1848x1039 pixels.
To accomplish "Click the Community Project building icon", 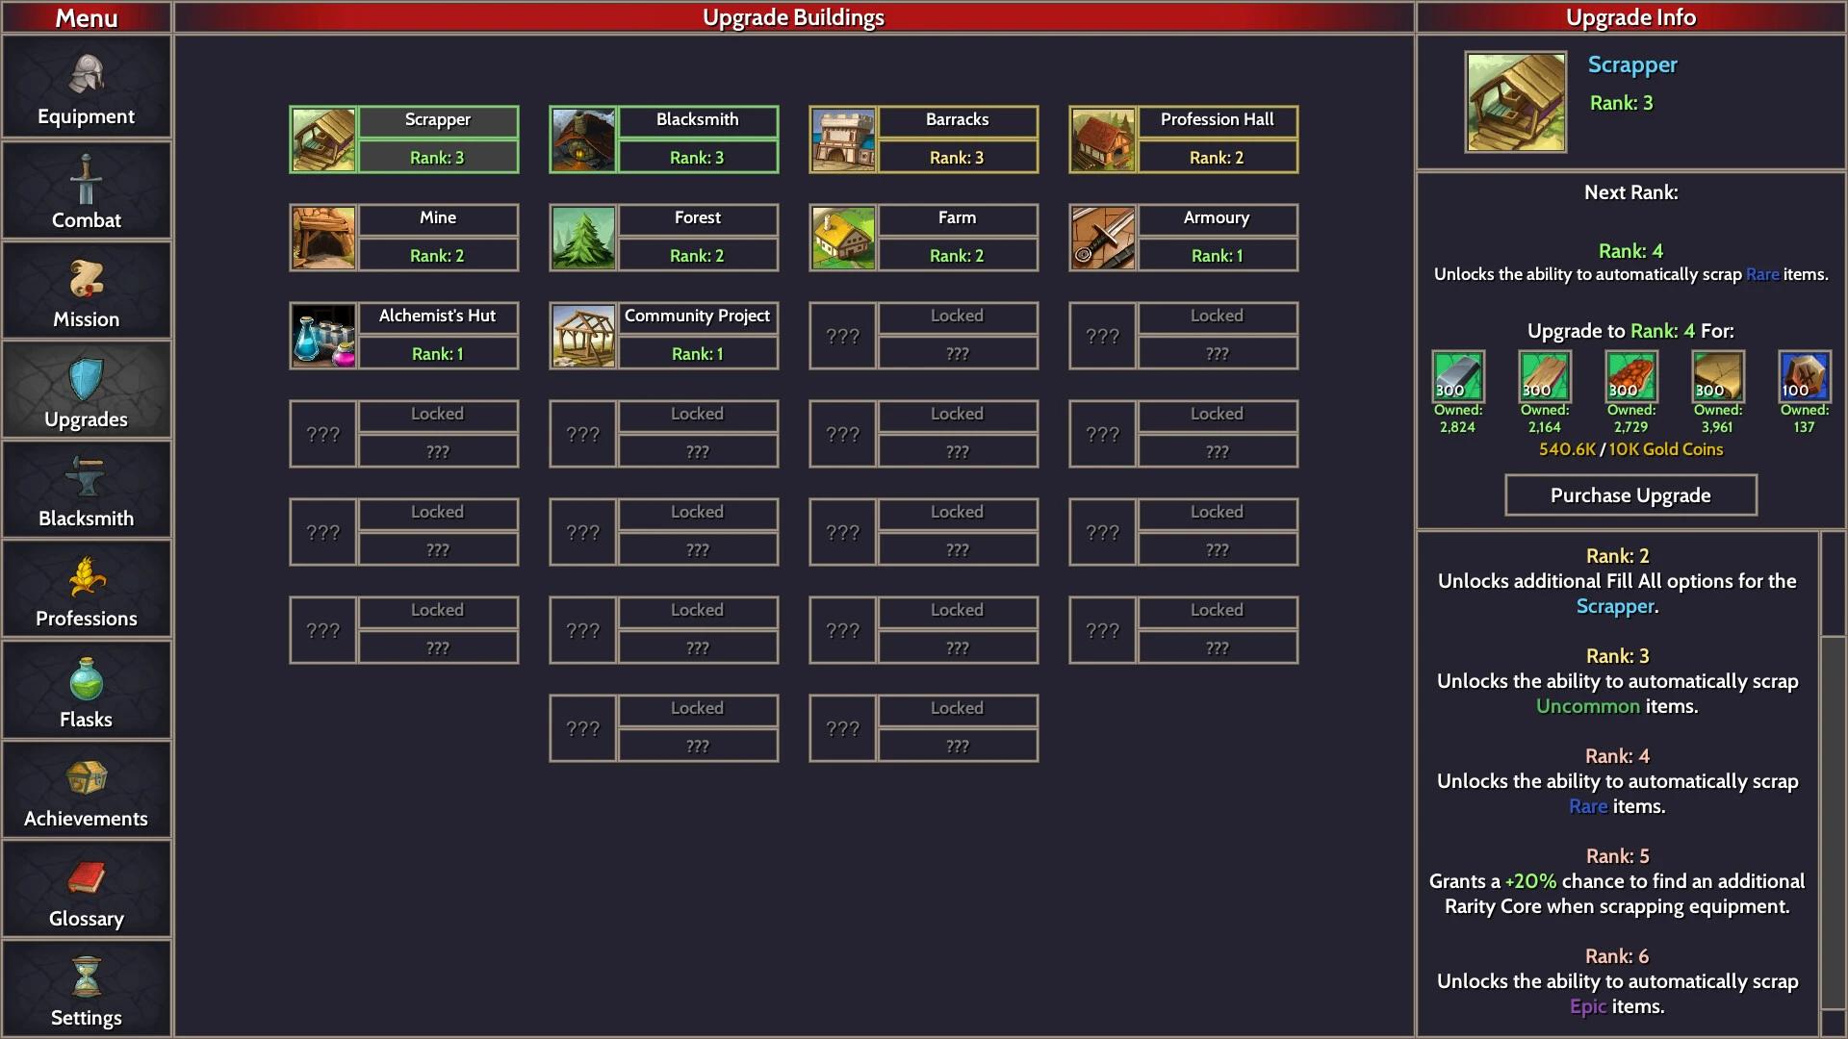I will click(582, 334).
